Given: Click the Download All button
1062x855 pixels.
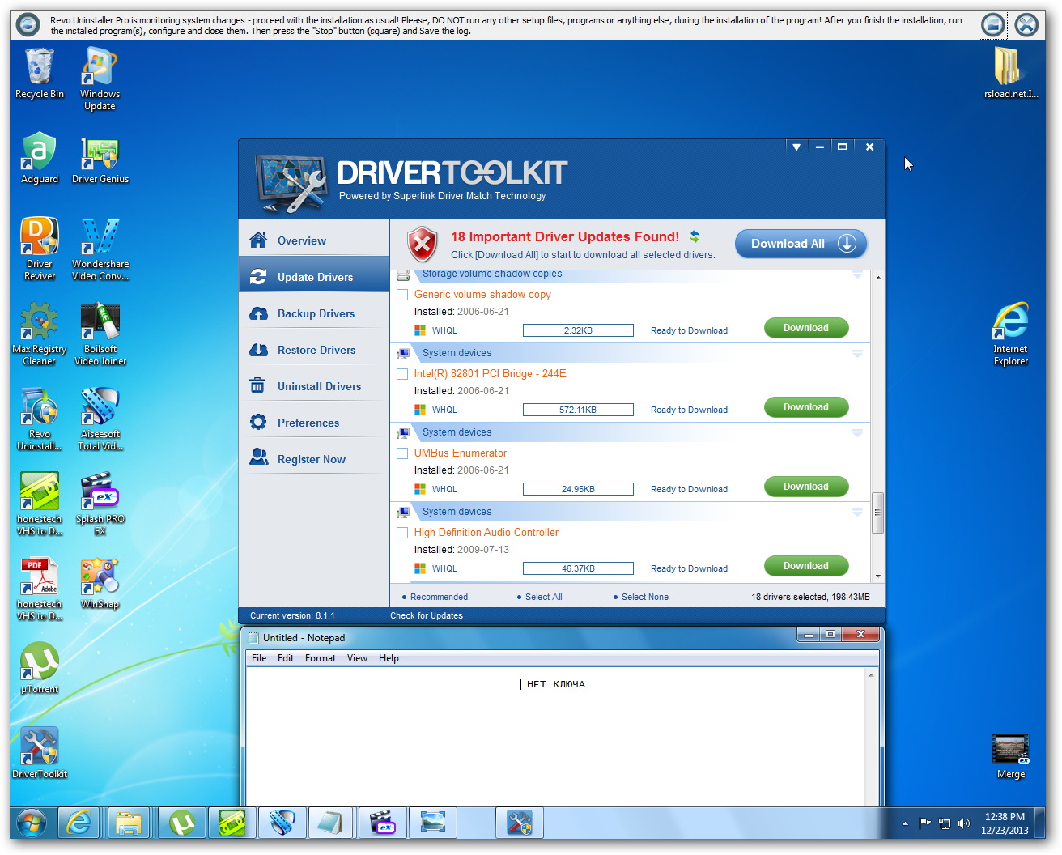Looking at the screenshot, I should (801, 244).
